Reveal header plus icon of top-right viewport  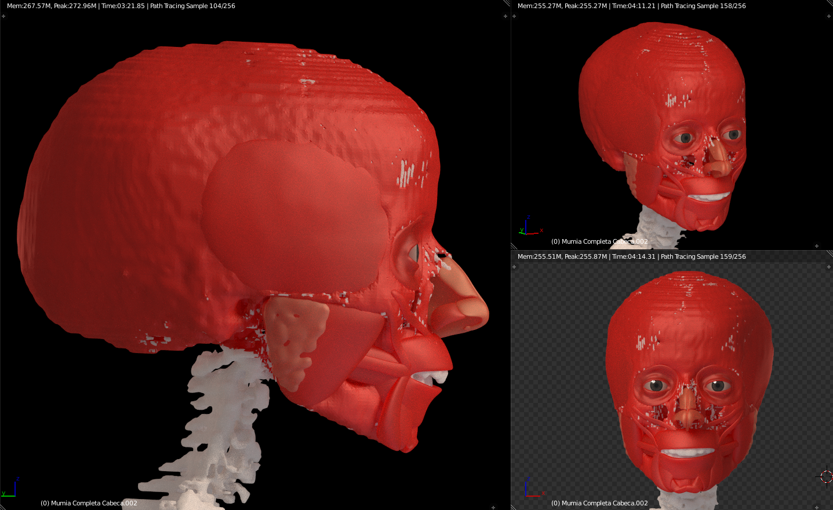click(x=816, y=246)
